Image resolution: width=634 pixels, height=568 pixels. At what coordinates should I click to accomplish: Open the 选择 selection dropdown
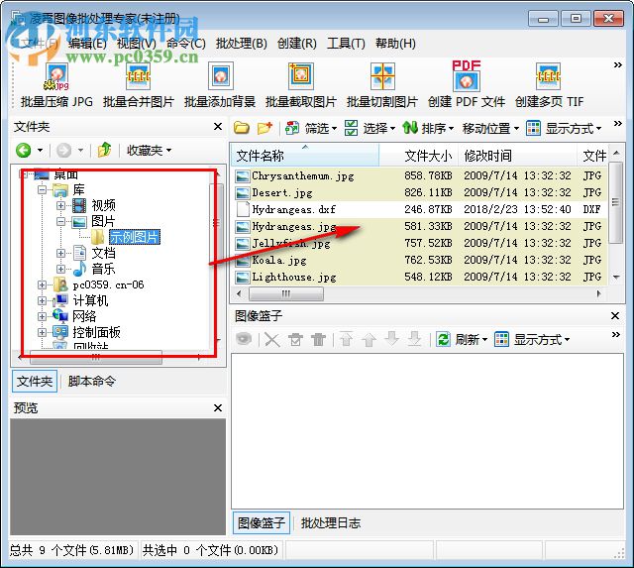coord(370,128)
